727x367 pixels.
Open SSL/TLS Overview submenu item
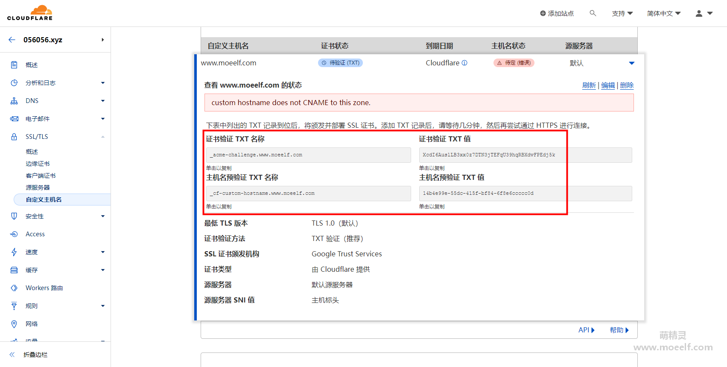[32, 152]
